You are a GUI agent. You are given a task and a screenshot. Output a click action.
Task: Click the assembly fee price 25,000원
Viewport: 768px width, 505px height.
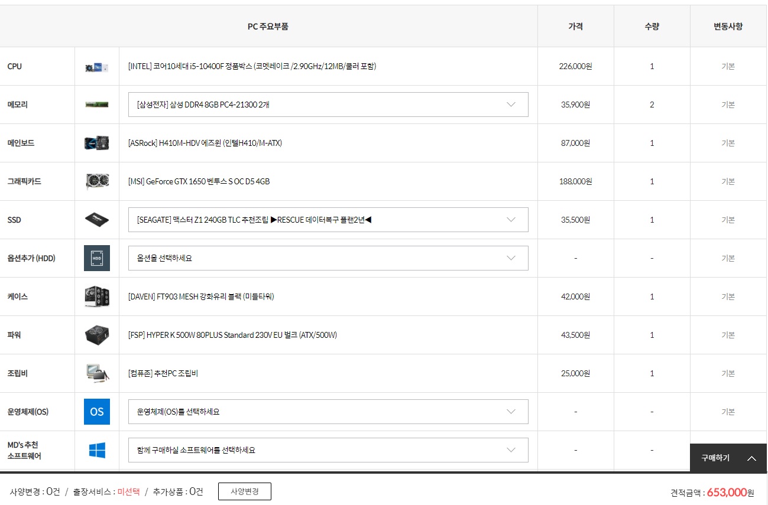(x=575, y=373)
